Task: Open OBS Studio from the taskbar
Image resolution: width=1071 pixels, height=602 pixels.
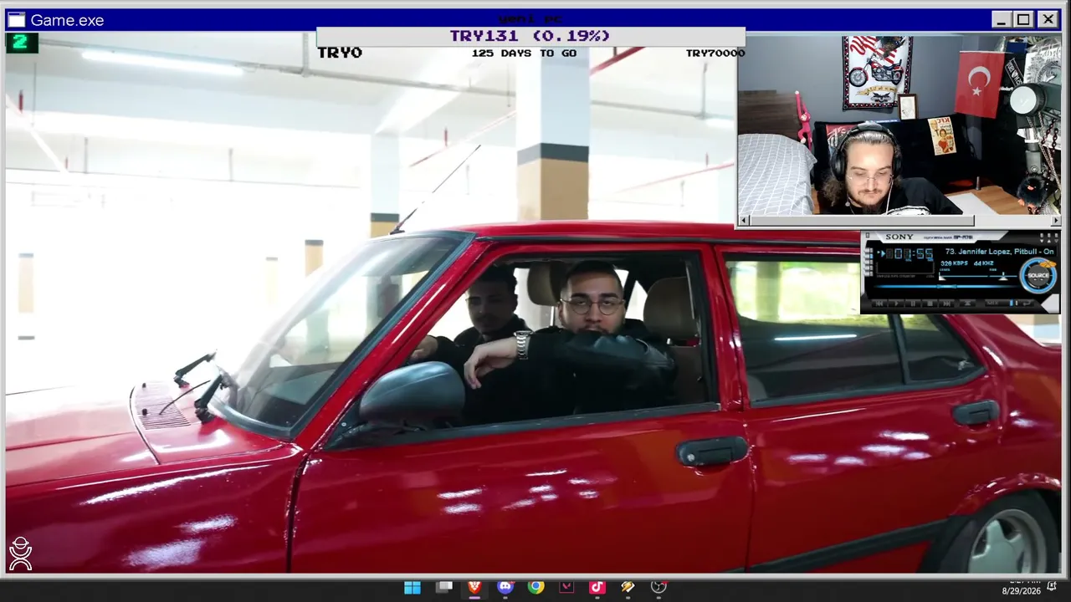Action: [658, 587]
